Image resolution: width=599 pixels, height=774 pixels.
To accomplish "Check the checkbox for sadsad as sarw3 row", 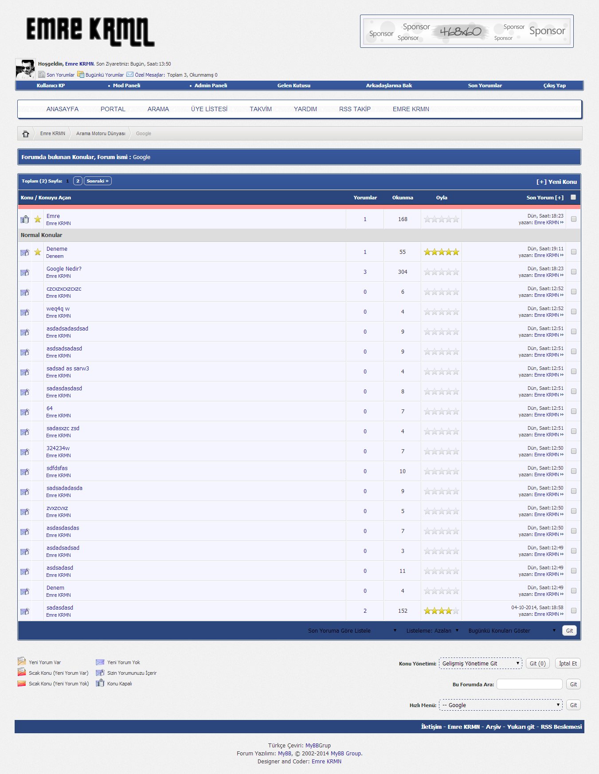I will point(574,371).
